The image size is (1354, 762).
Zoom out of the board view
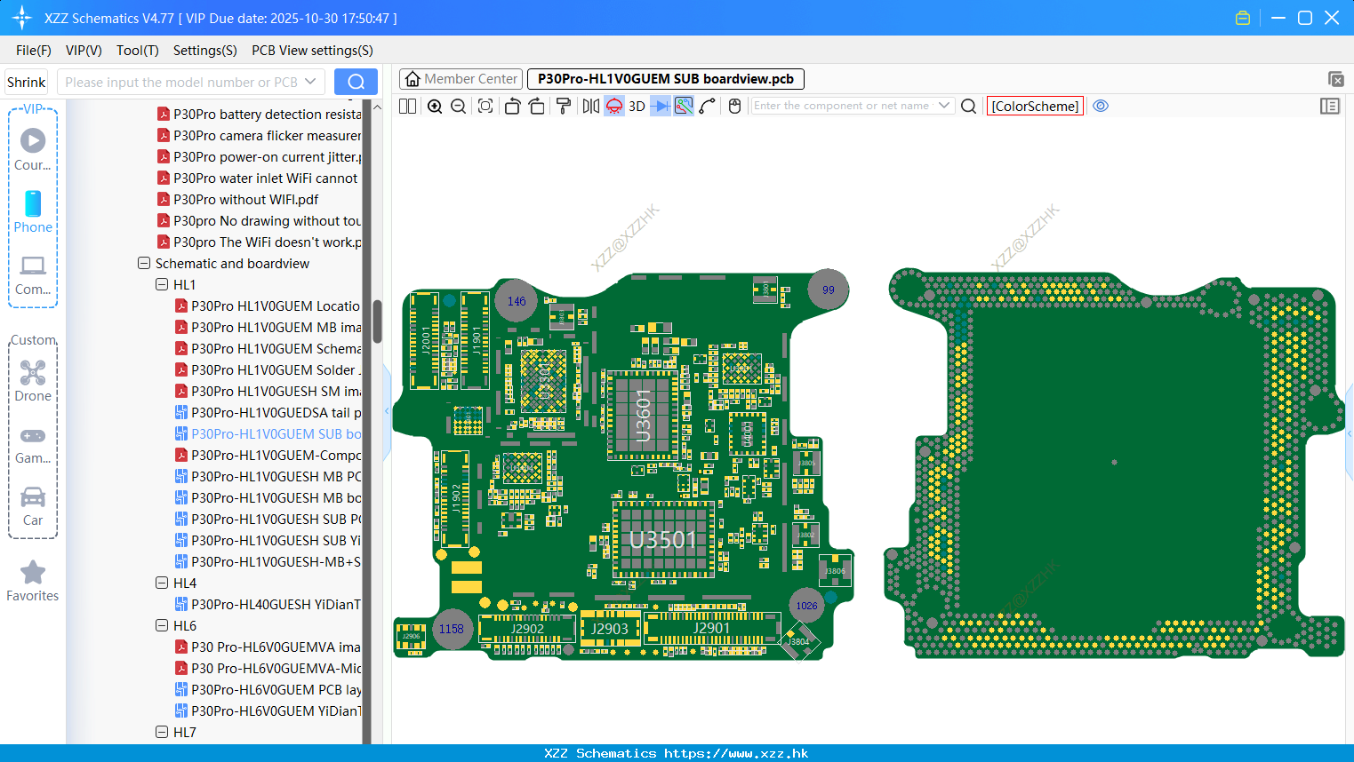point(459,106)
